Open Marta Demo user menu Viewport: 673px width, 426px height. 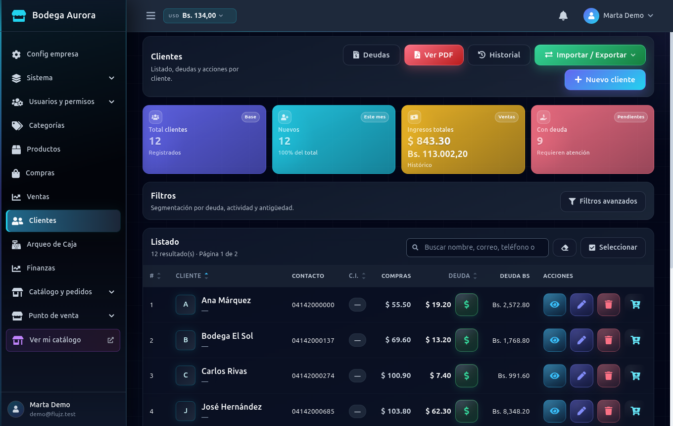tap(619, 16)
